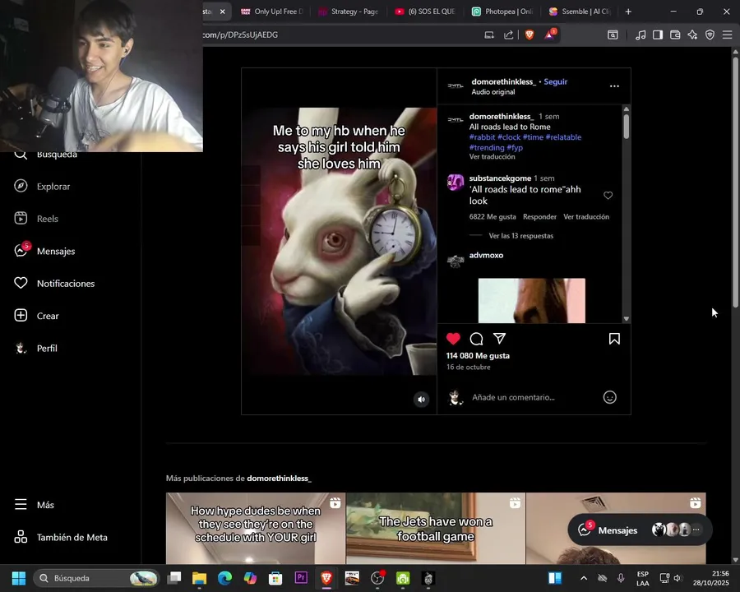Screen dimensions: 740x592
Task: Open the Más menu in the sidebar
Action: (34, 505)
